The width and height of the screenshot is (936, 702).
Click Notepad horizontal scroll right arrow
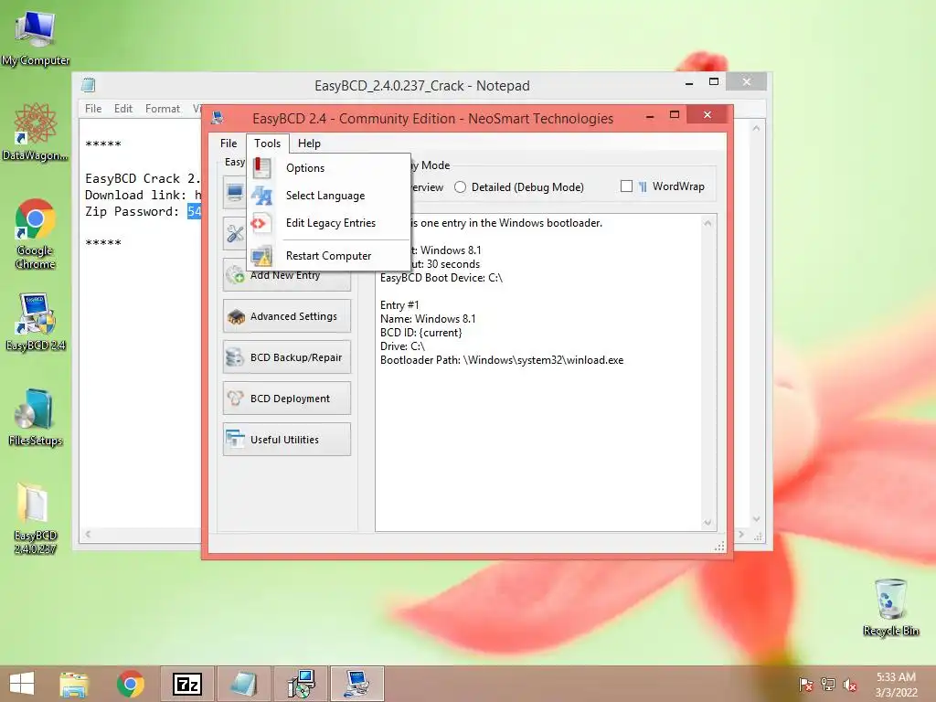[x=741, y=534]
